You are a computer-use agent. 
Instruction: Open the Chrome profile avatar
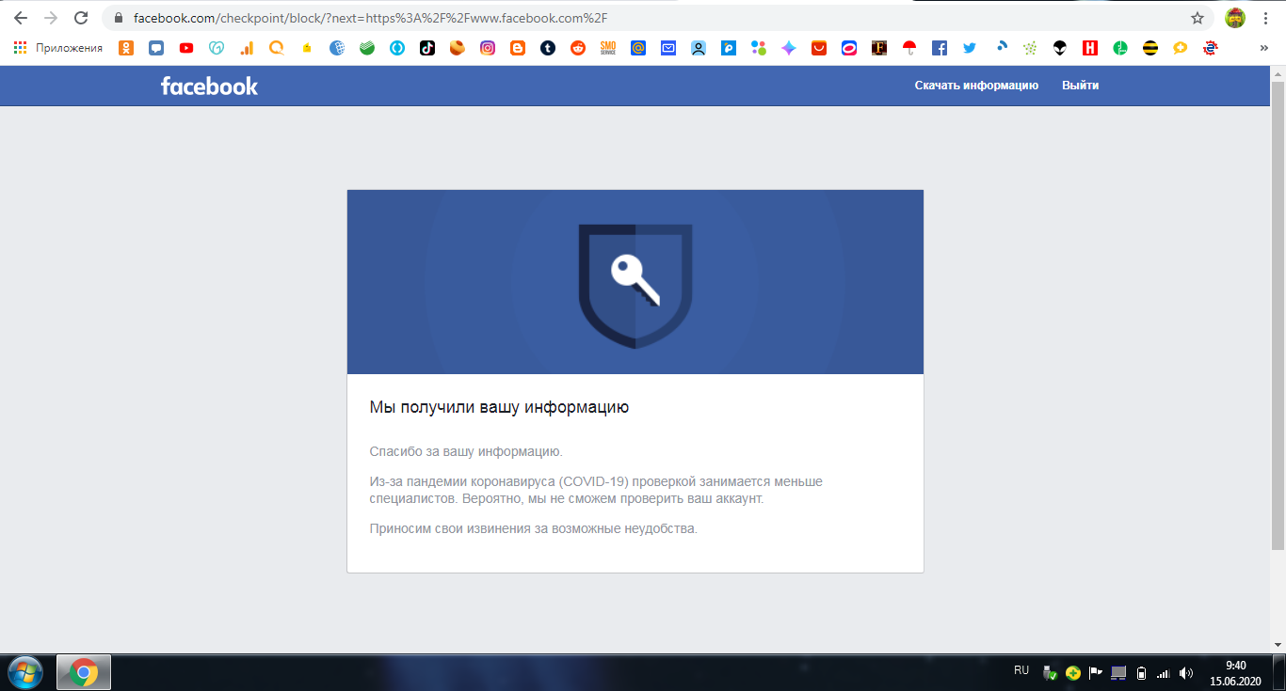(1235, 18)
